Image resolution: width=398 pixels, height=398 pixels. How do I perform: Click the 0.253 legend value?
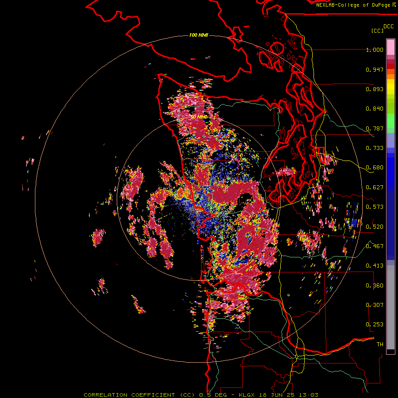[375, 325]
